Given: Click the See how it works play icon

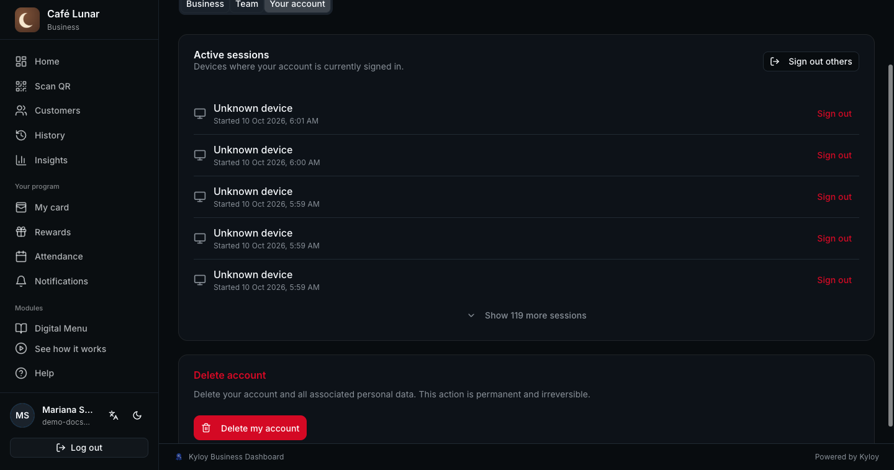Looking at the screenshot, I should coord(21,349).
